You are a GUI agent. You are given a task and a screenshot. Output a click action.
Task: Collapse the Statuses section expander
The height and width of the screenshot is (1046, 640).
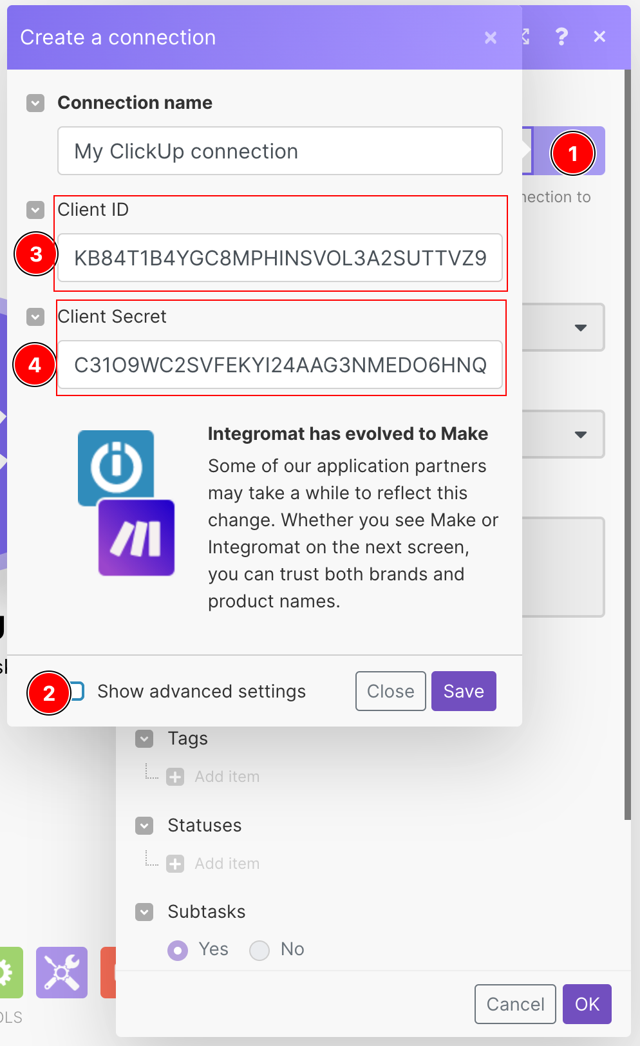[145, 826]
